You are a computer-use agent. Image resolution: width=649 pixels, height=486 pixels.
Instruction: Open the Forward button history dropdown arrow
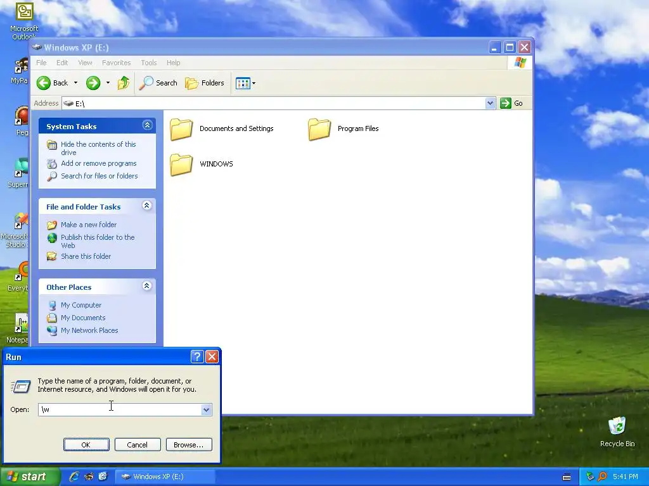point(108,83)
